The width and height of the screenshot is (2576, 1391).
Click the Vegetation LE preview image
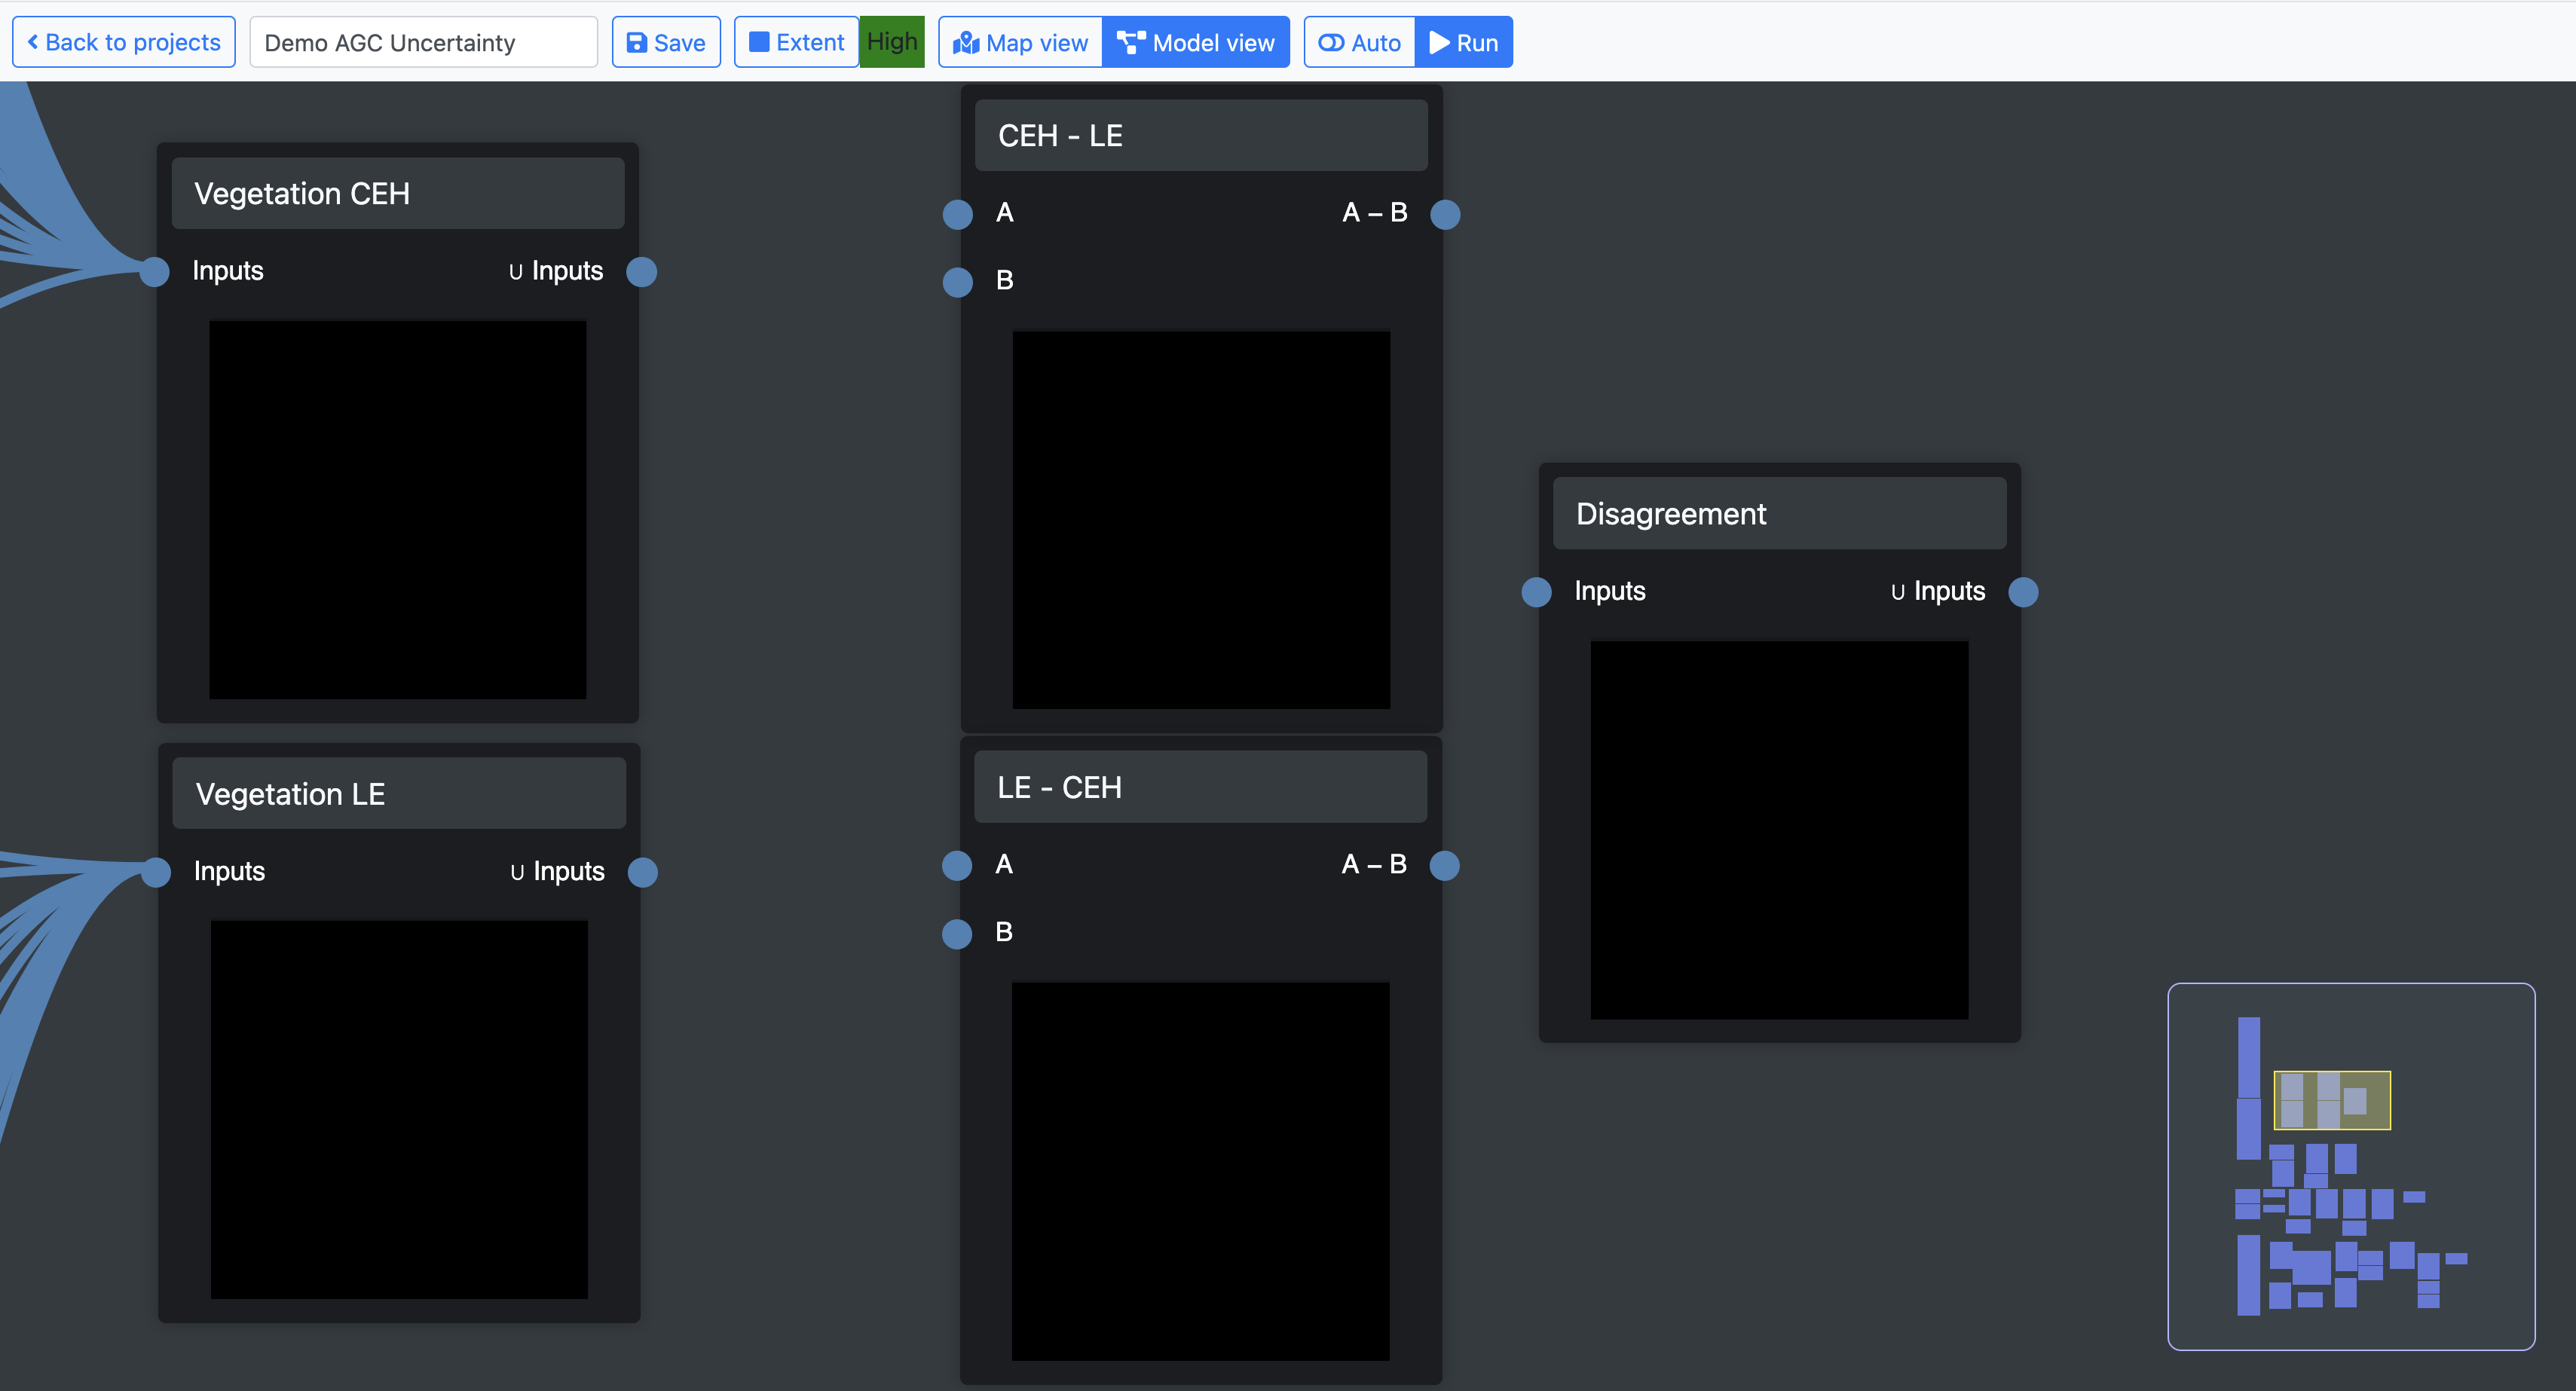(x=399, y=1109)
